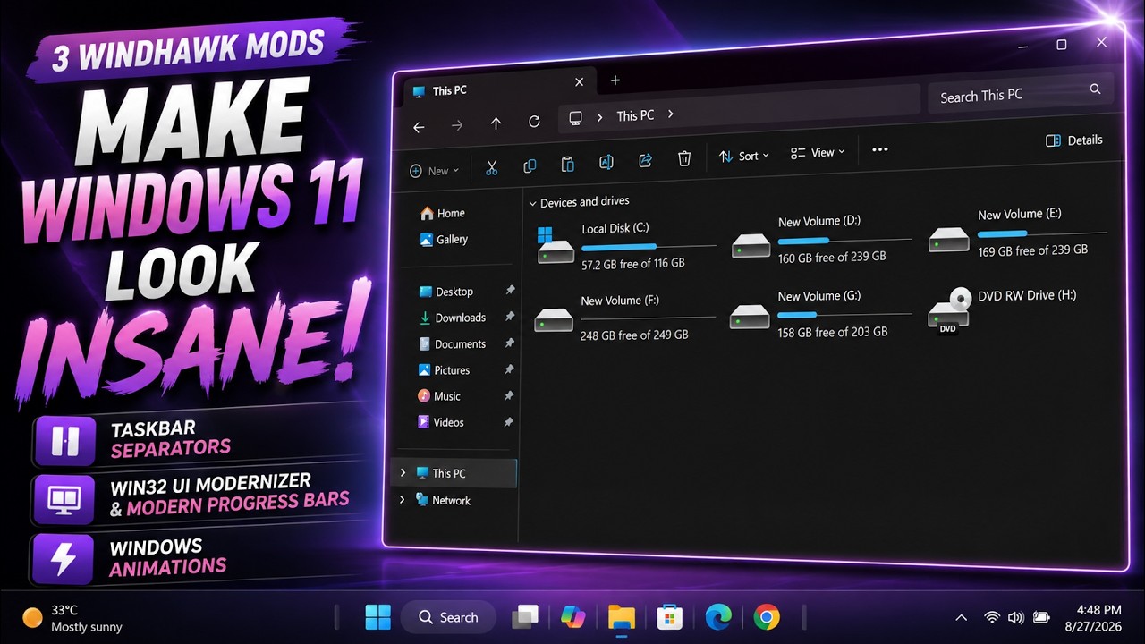The width and height of the screenshot is (1145, 644).
Task: Open Videos in navigation pane
Action: point(440,422)
